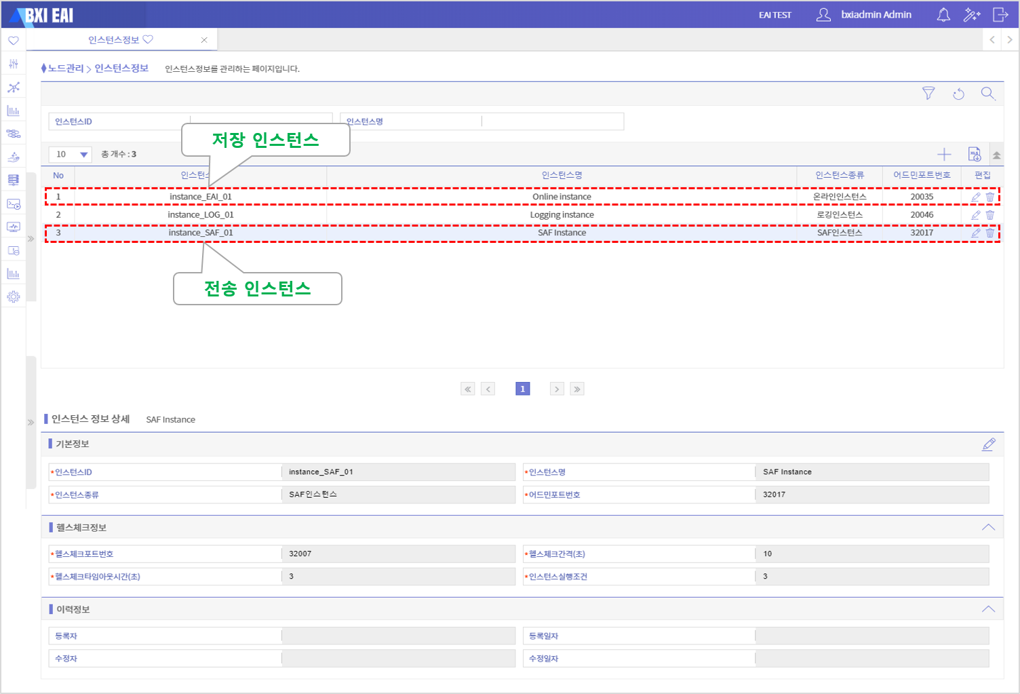Sort by the 어드민포트번호 column header
Image resolution: width=1020 pixels, height=694 pixels.
922,175
